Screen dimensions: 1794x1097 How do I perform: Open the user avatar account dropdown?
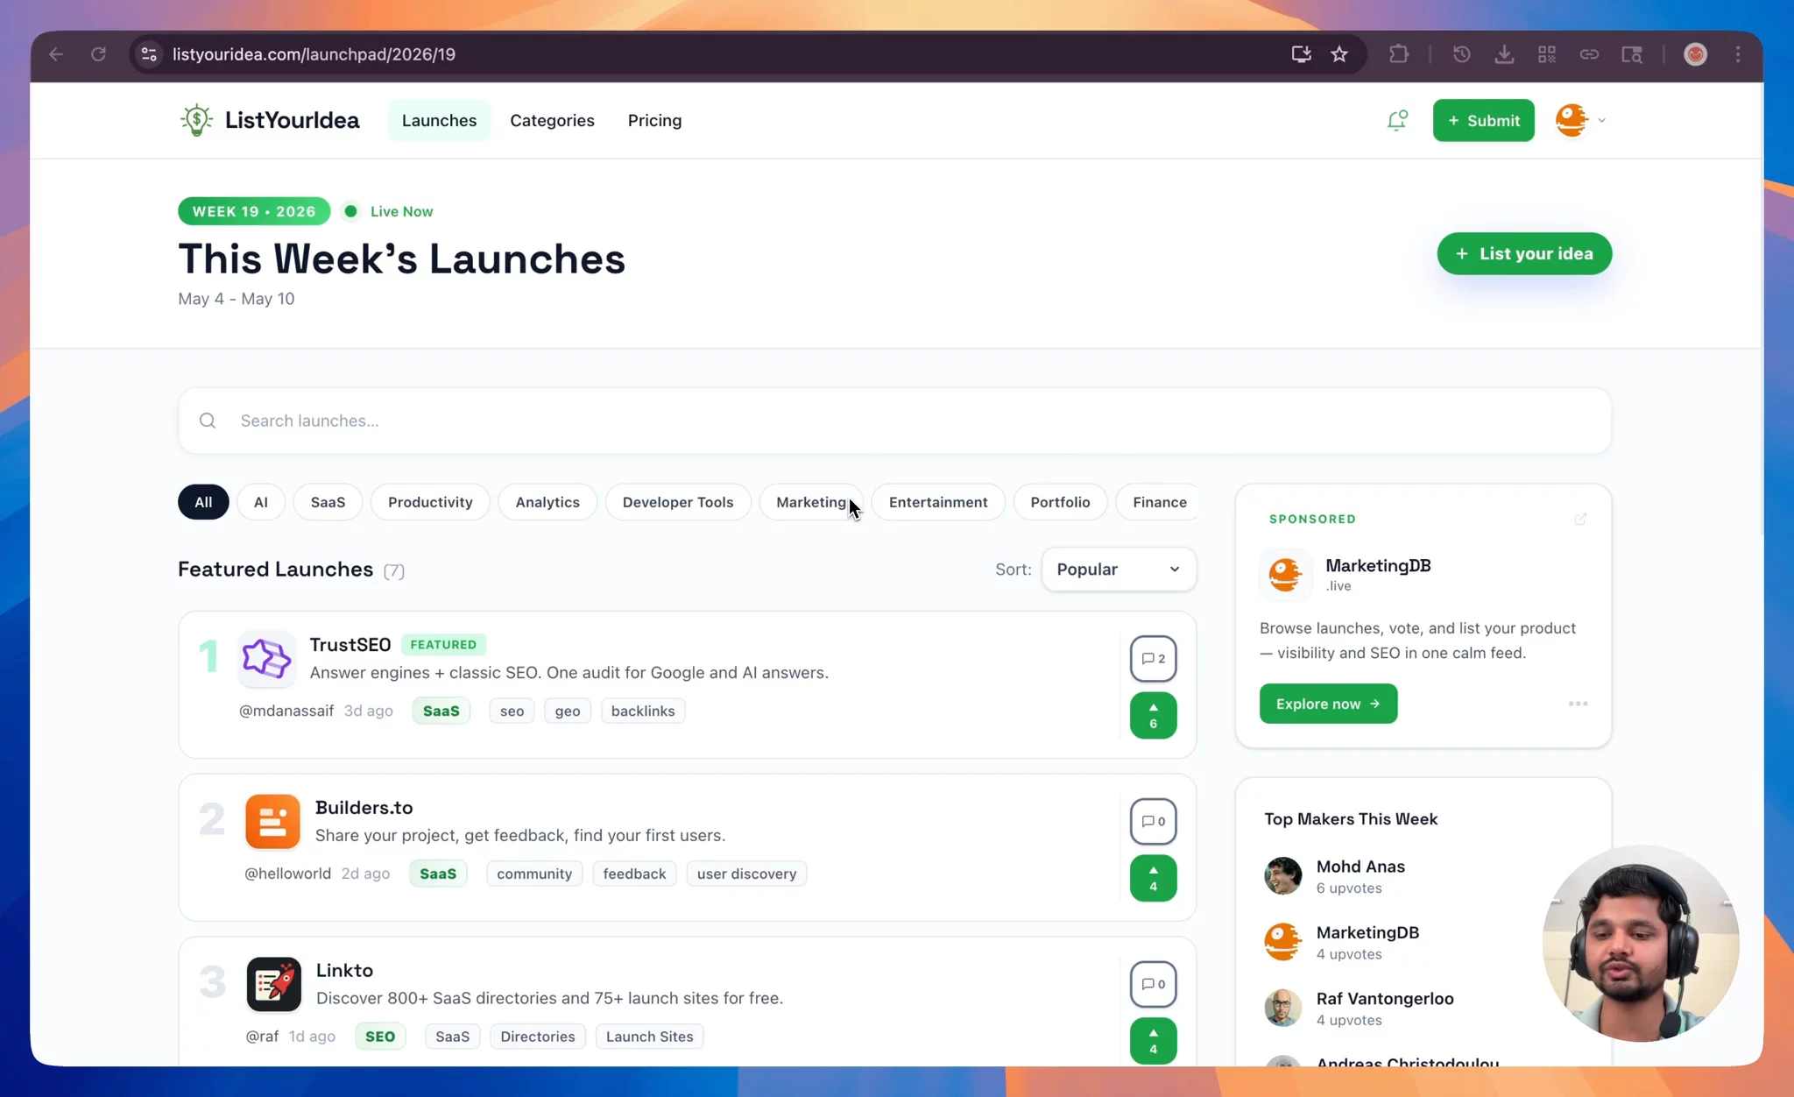[x=1580, y=120]
